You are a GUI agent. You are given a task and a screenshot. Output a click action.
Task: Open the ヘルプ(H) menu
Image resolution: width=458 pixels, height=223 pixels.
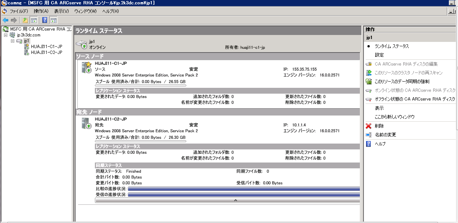click(x=111, y=11)
